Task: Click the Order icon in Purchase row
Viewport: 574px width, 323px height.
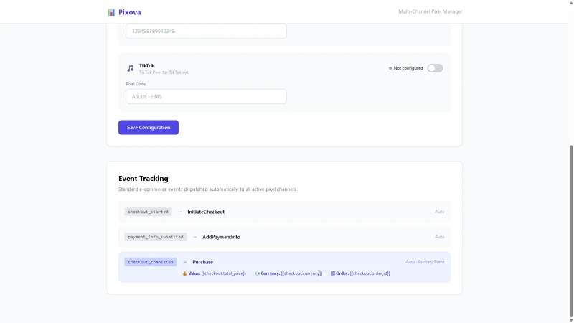Action: pyautogui.click(x=333, y=273)
